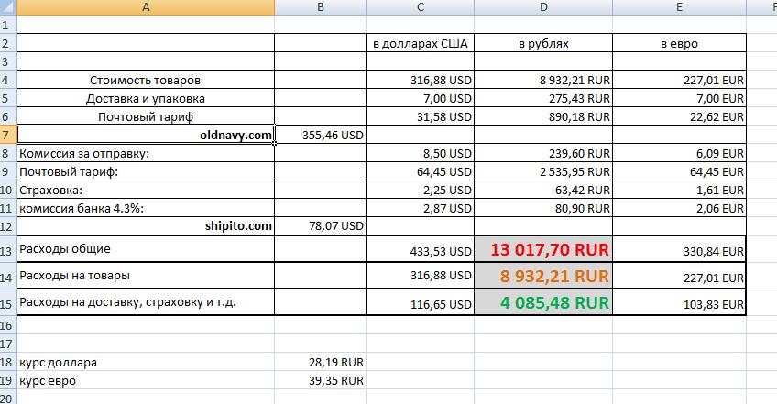This screenshot has height=404, width=777.
Task: Select euro rate value 39,35 RUR
Action: point(319,379)
